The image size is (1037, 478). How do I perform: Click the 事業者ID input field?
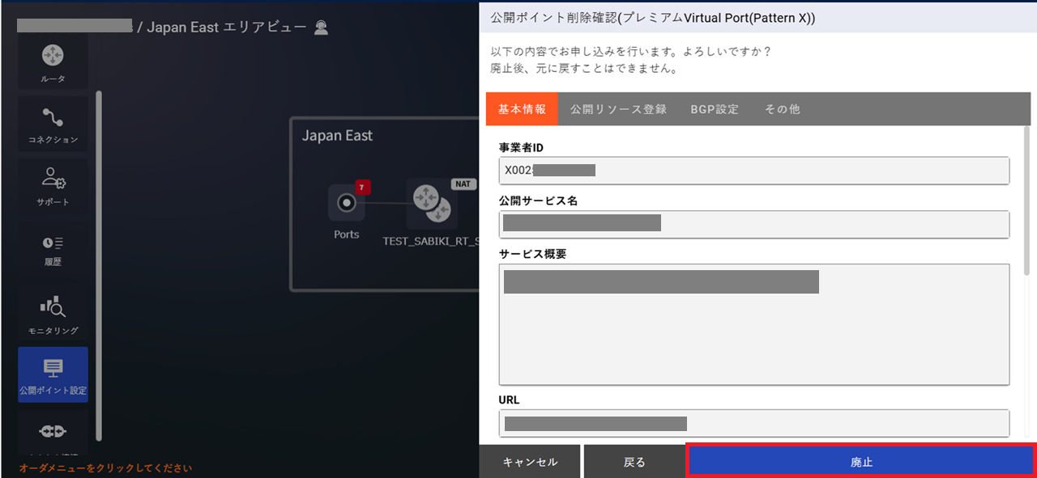[753, 171]
